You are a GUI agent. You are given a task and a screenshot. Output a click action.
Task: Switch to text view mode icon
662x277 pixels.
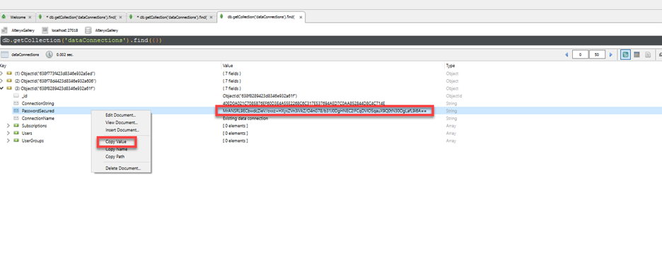pos(648,55)
